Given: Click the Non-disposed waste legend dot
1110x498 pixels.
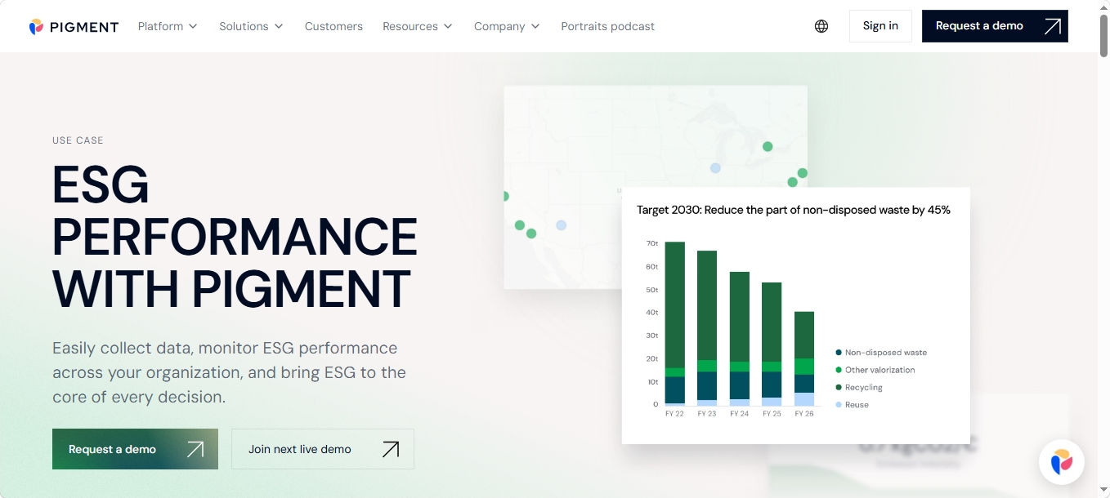Looking at the screenshot, I should point(839,353).
